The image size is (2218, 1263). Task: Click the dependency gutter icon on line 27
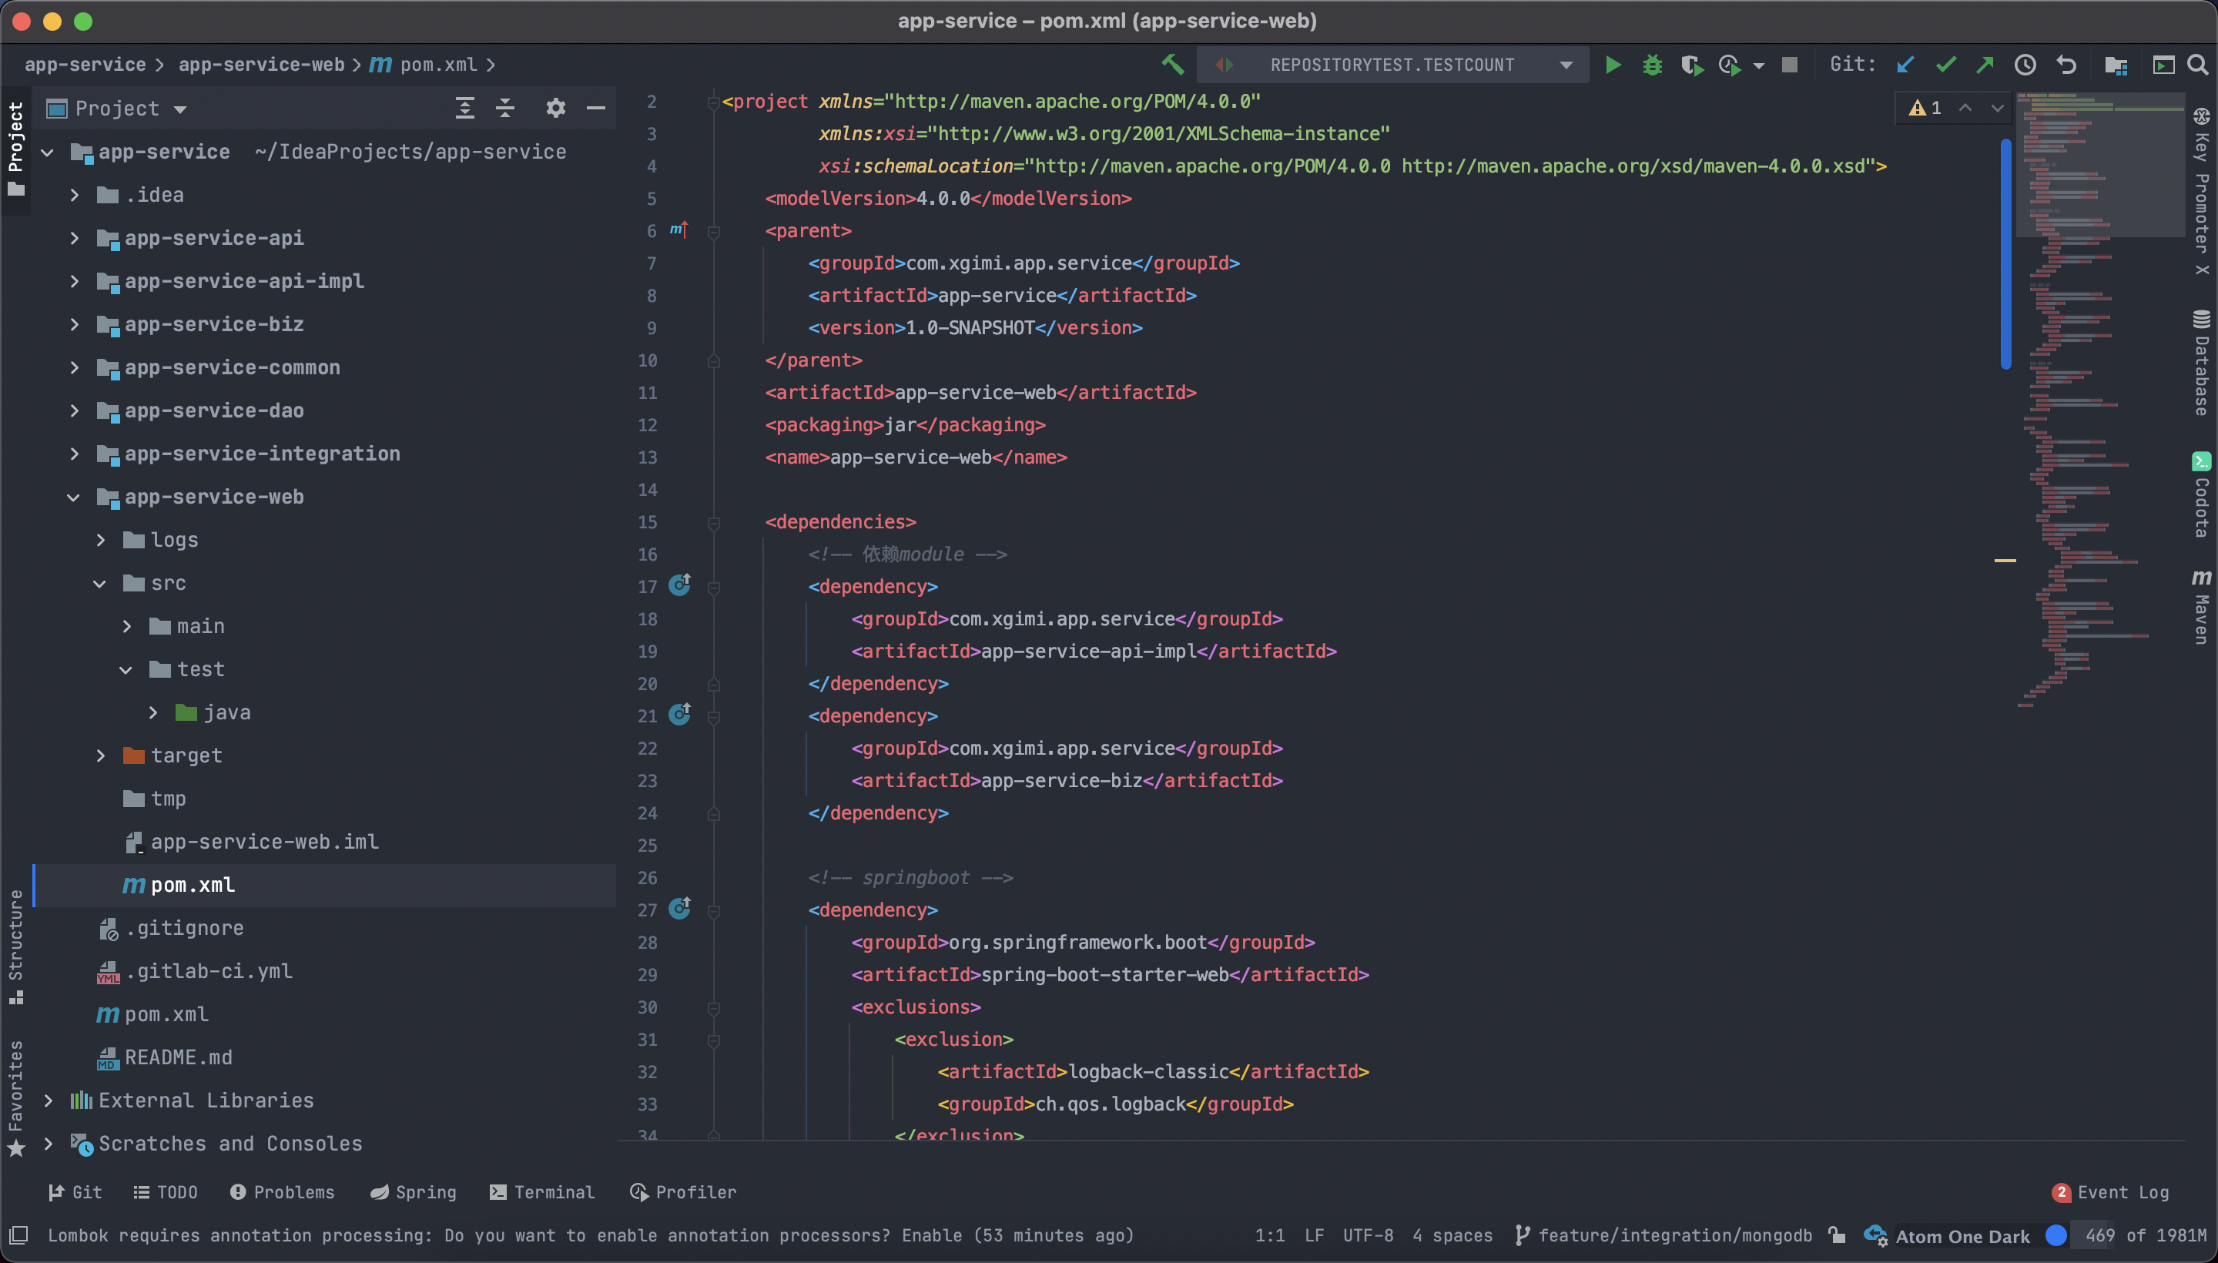click(679, 909)
